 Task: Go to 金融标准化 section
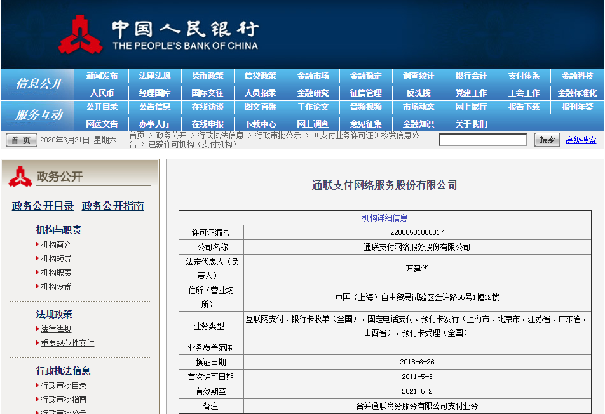point(577,93)
